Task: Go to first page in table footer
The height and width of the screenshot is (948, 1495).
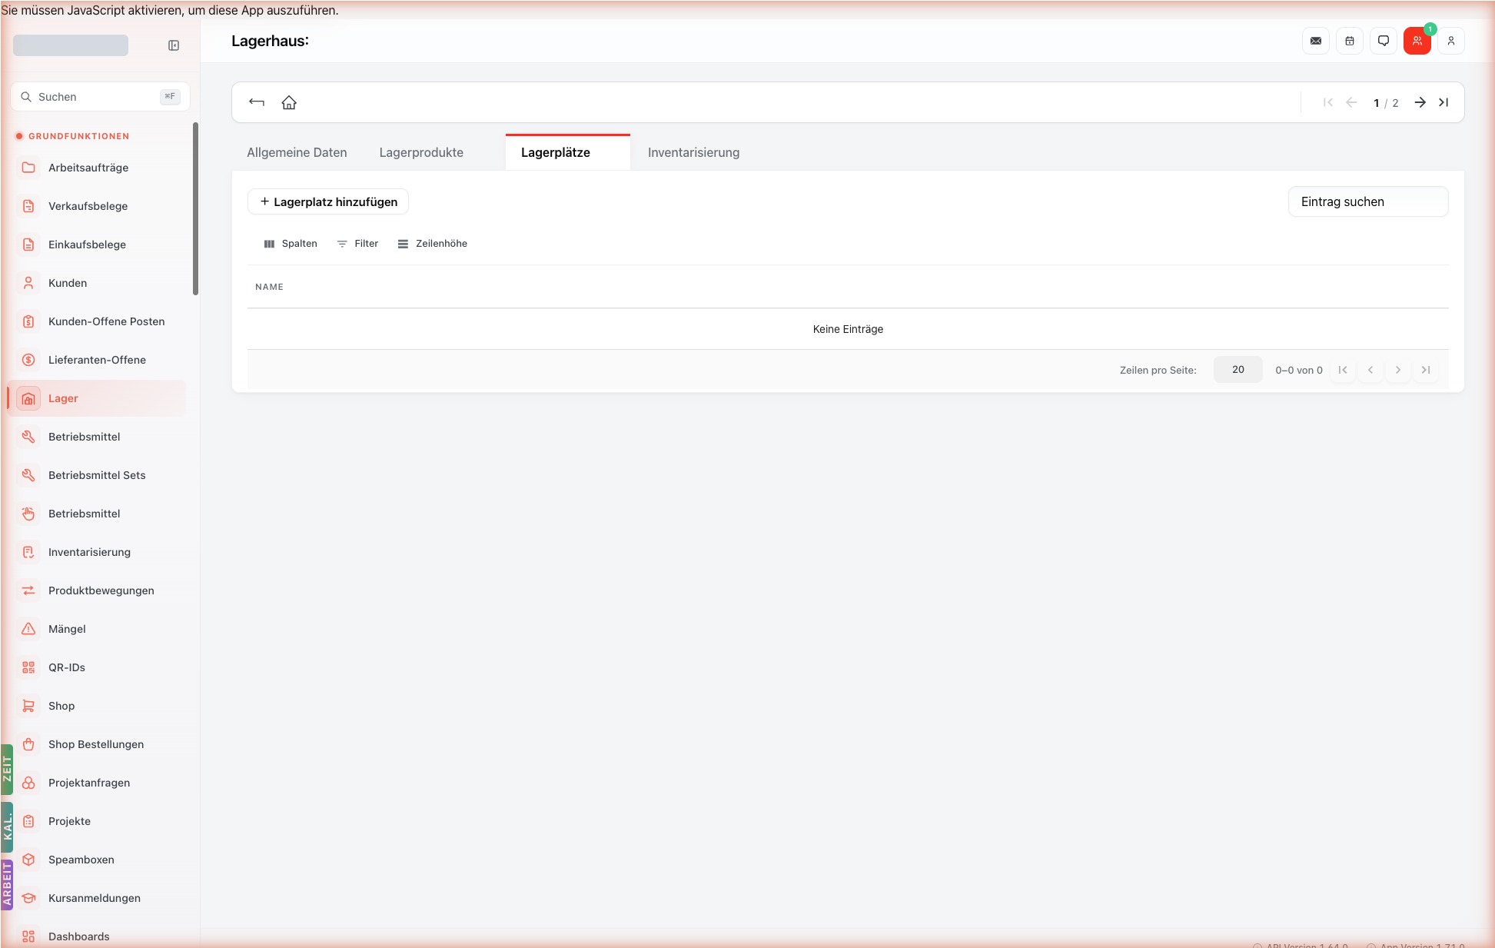Action: coord(1343,370)
